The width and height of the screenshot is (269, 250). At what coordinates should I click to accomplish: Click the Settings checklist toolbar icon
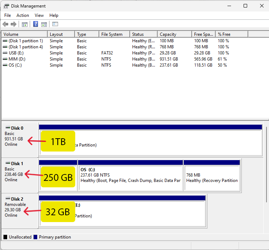click(55, 24)
